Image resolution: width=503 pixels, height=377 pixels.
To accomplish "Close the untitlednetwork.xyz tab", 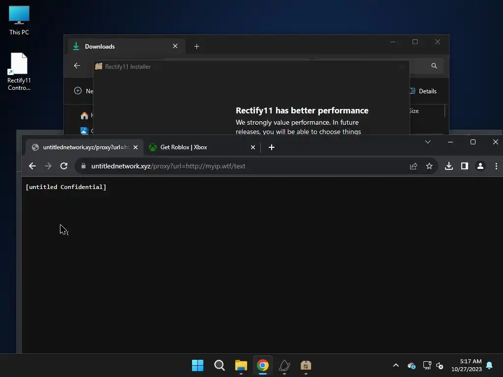I will [136, 147].
